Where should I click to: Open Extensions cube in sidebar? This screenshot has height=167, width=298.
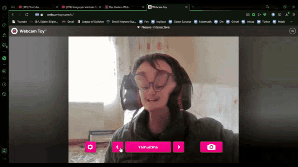(4, 94)
